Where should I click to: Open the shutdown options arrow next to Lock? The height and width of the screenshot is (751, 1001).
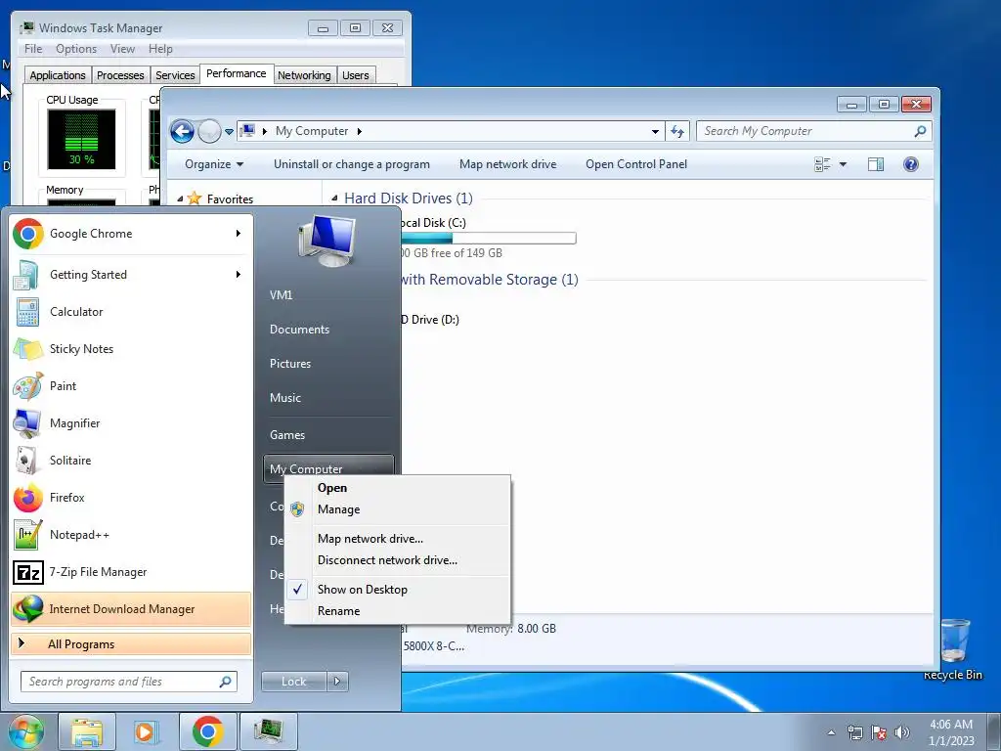(x=337, y=682)
